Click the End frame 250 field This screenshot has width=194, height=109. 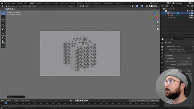coord(155,101)
